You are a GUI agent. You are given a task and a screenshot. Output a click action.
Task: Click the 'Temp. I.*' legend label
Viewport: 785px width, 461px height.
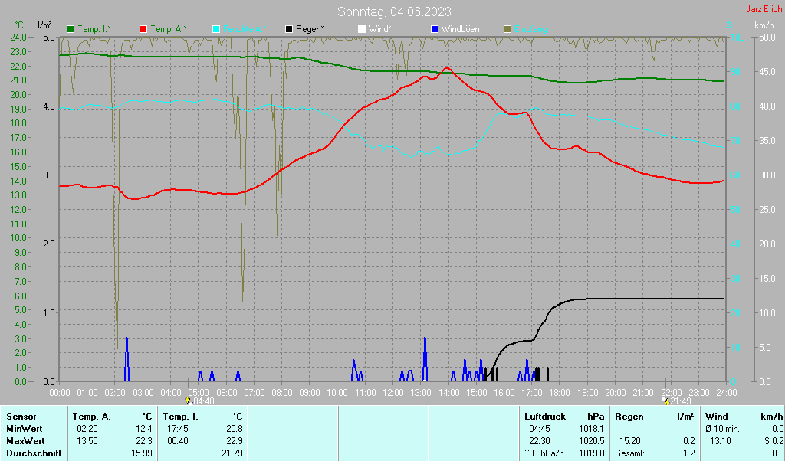94,30
